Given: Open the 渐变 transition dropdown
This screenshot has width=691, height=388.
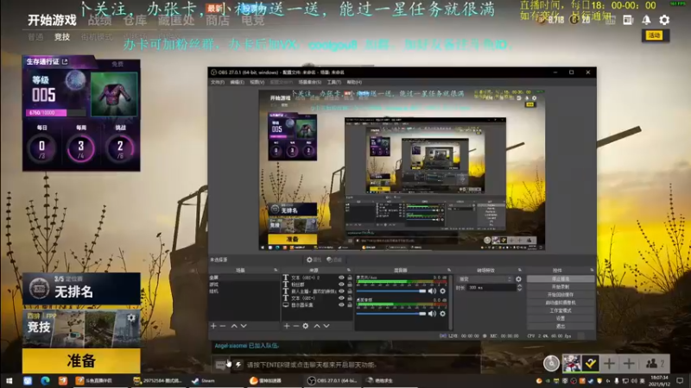Looking at the screenshot, I should [485, 278].
